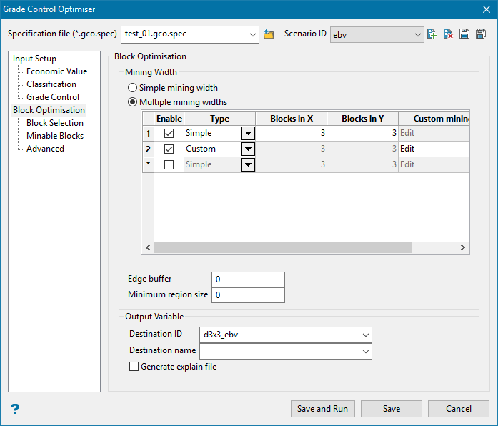Open help with the question mark icon
Screen dimensions: 498x426
(15, 409)
